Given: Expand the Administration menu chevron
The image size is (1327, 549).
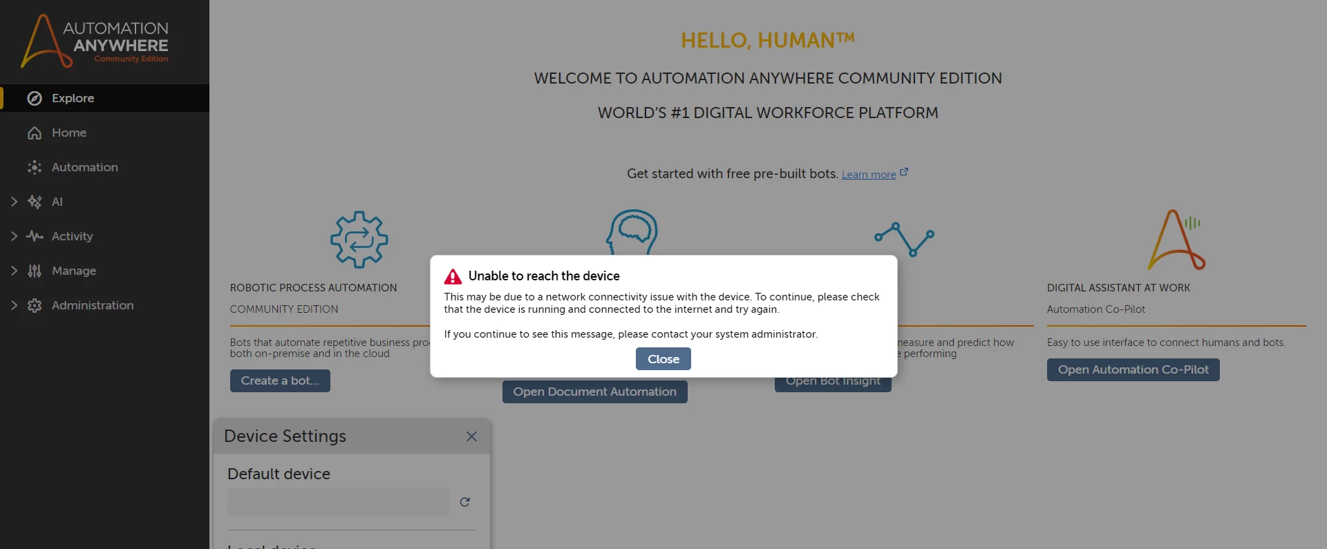Looking at the screenshot, I should coord(14,305).
